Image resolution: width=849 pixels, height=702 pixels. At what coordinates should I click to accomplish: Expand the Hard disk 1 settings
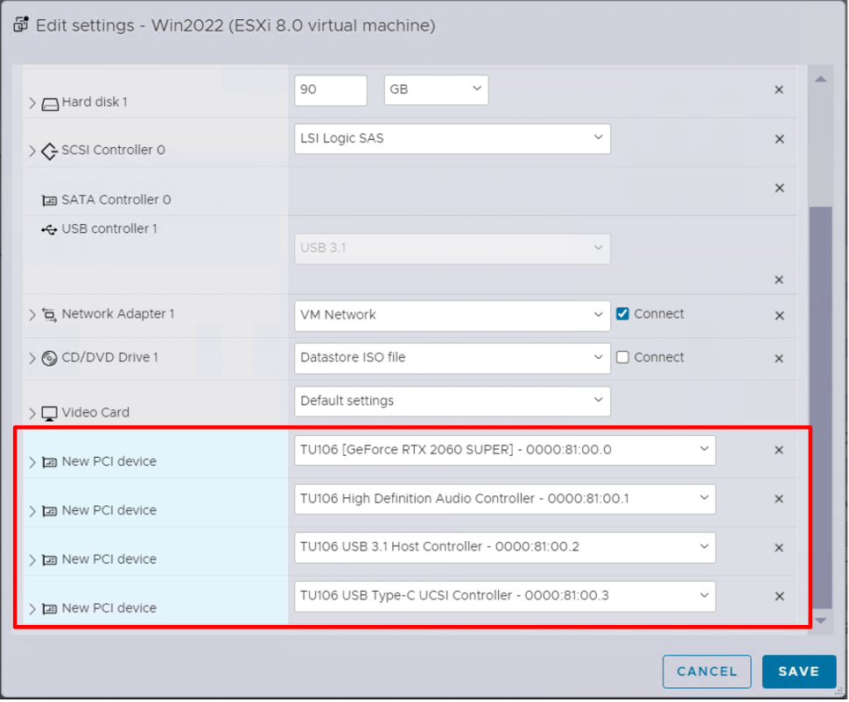(32, 103)
